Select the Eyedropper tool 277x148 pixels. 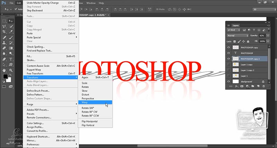point(11,32)
